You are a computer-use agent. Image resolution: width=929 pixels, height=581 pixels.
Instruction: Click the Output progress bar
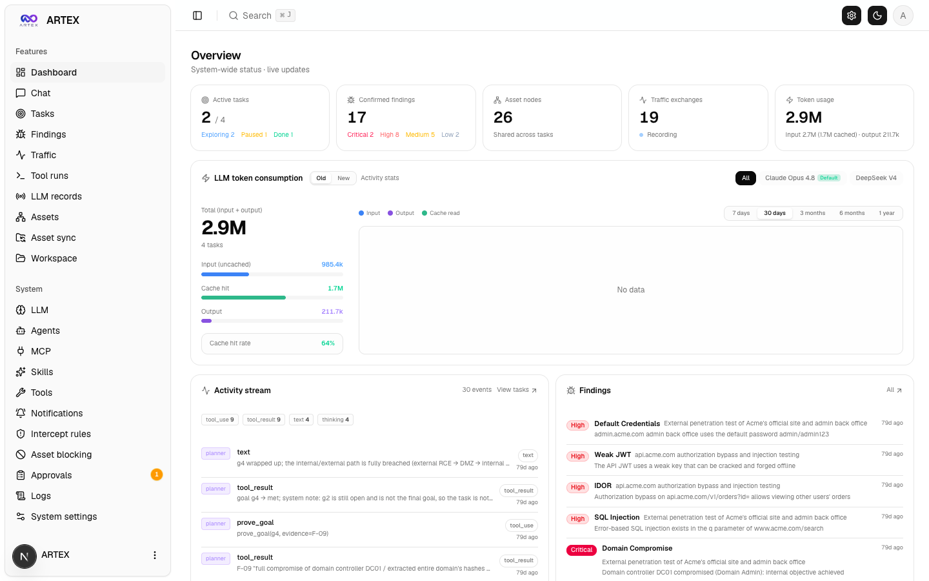pyautogui.click(x=272, y=321)
